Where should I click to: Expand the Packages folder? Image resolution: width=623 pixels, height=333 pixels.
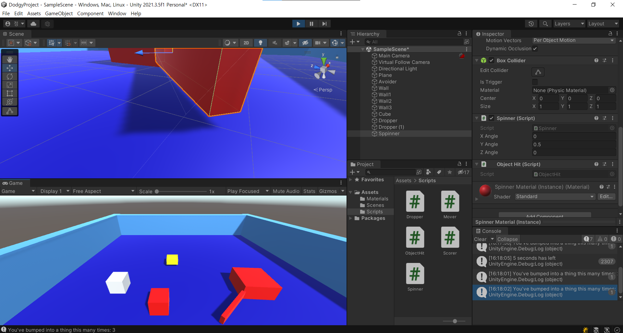pos(350,218)
